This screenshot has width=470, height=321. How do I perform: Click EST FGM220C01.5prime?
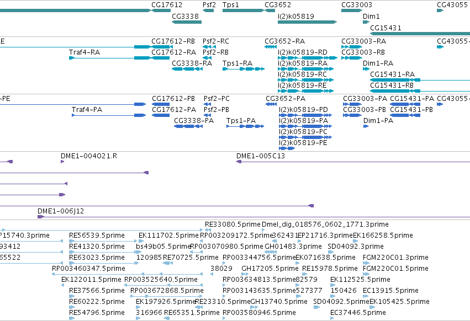click(x=395, y=269)
